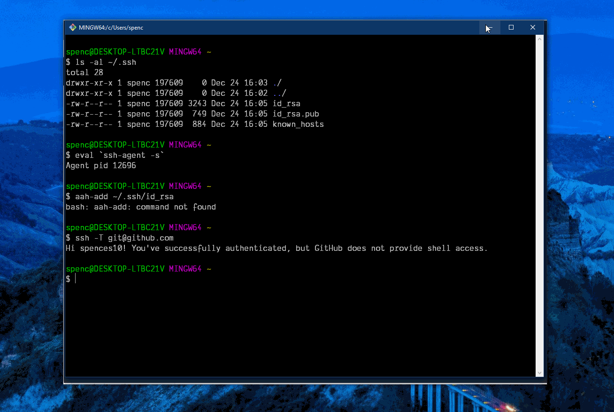
Task: Click the id_rsa.pub filename in listing
Action: (x=296, y=114)
